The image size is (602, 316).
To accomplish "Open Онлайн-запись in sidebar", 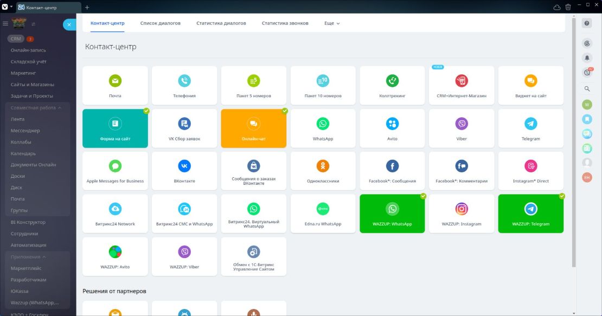I will [x=28, y=50].
